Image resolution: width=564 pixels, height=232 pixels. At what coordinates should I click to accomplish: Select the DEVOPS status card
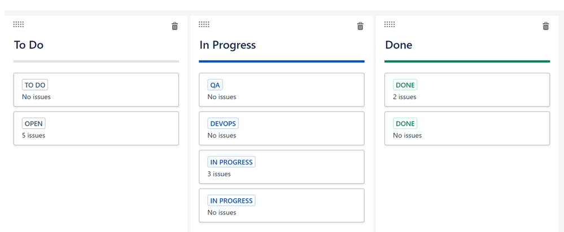[282, 128]
